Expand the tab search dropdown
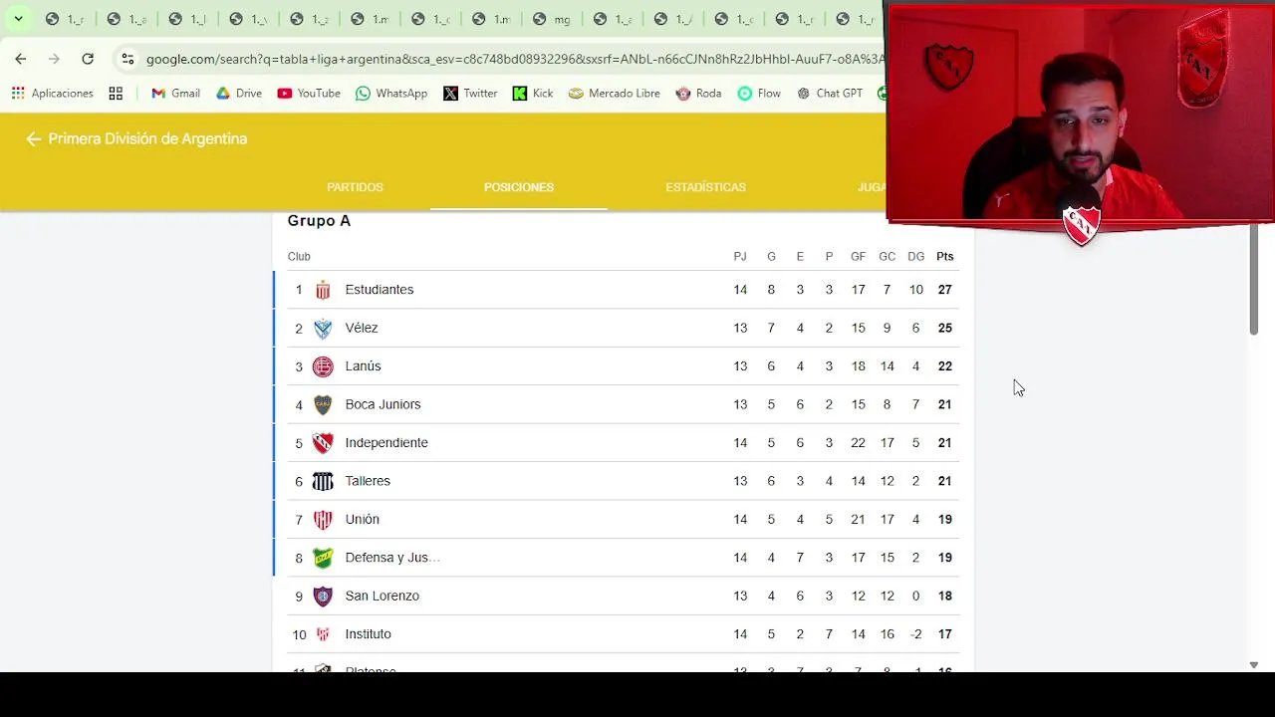Screen dimensions: 1275x717 tap(18, 19)
